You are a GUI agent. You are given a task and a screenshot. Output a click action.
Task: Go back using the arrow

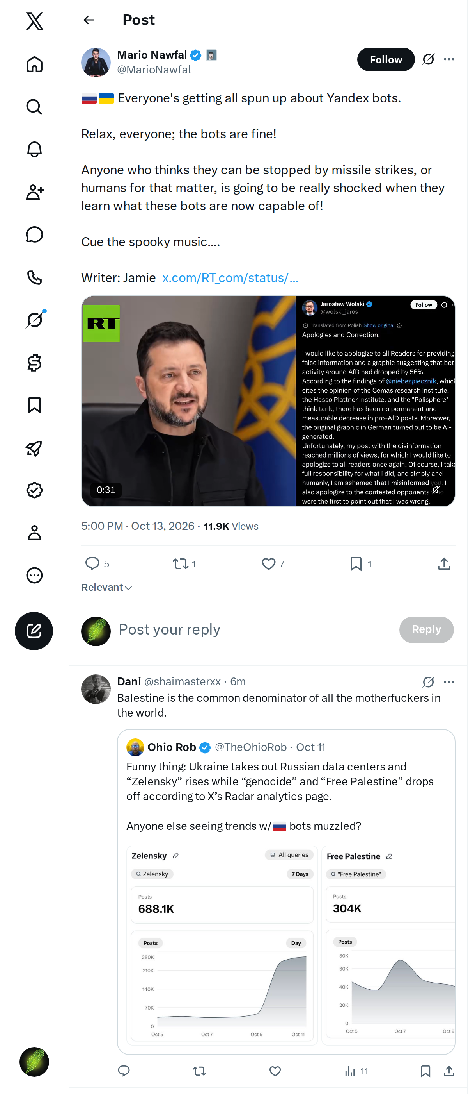[89, 20]
